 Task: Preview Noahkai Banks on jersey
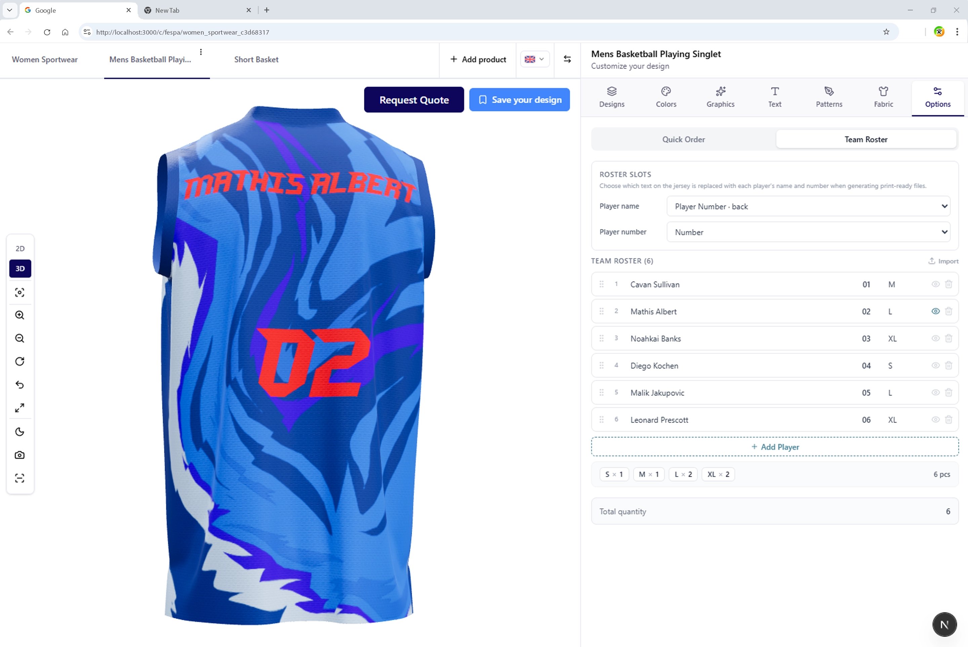pyautogui.click(x=935, y=338)
